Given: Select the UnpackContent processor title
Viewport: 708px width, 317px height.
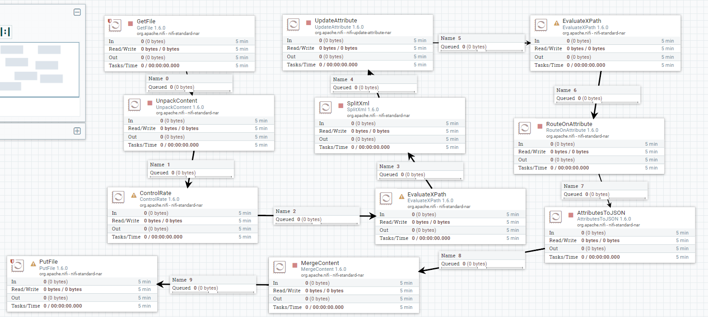Looking at the screenshot, I should (x=177, y=101).
